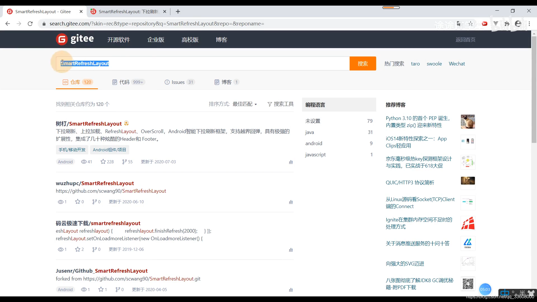This screenshot has height=302, width=537.
Task: Open the Chrome profile avatar icon
Action: point(518,24)
